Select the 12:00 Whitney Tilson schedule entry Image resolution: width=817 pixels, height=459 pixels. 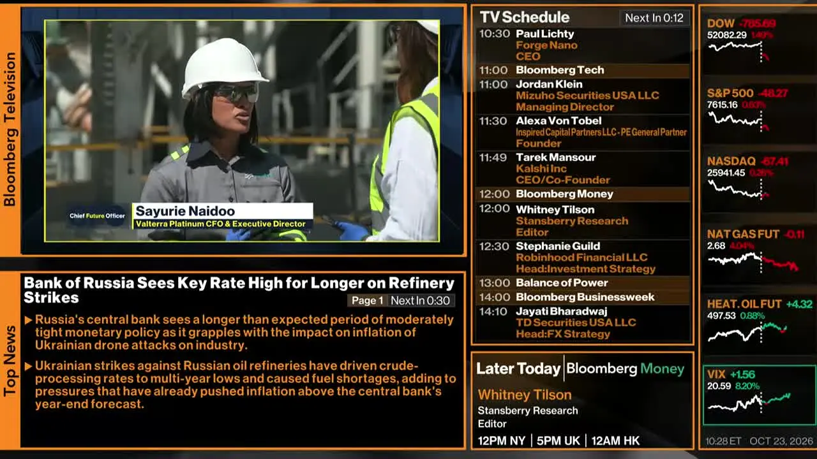click(x=583, y=221)
